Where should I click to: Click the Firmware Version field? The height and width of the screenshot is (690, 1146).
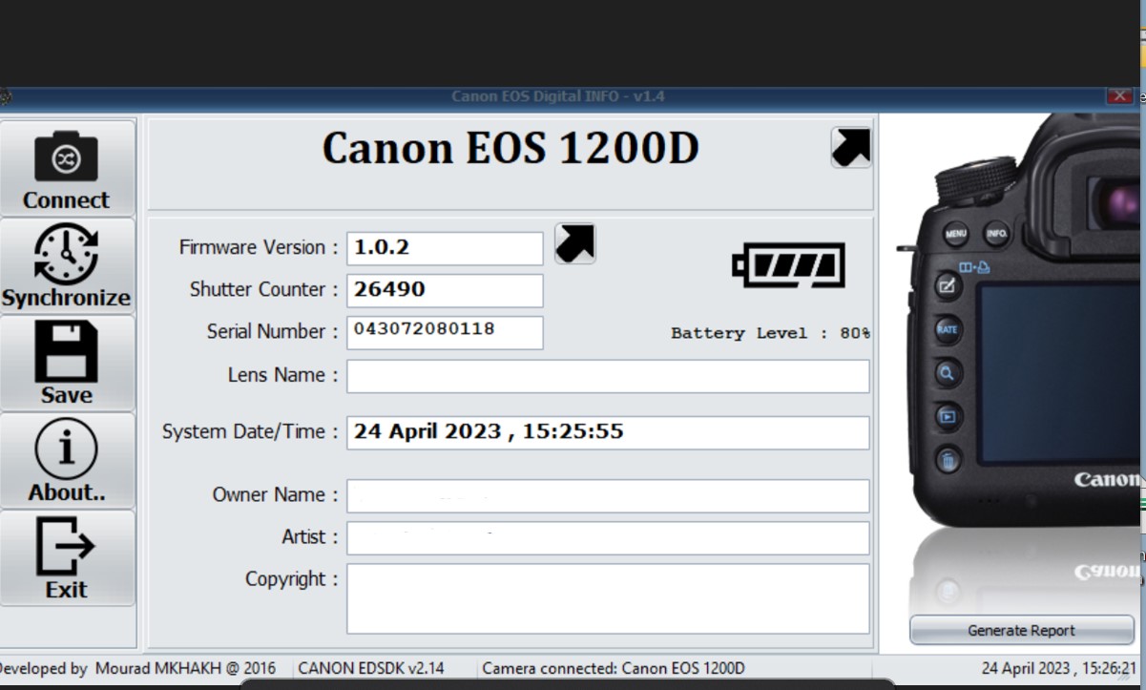coord(445,248)
